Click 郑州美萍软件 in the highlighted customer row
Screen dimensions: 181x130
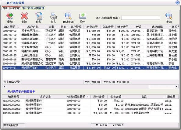point(30,68)
